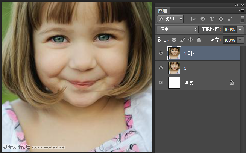The image size is (246, 153).
Task: Filter layers by pixel layer icon
Action: tap(194, 19)
